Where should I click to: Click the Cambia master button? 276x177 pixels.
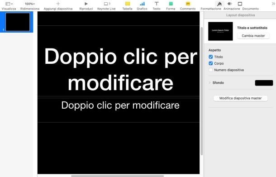coord(253,36)
